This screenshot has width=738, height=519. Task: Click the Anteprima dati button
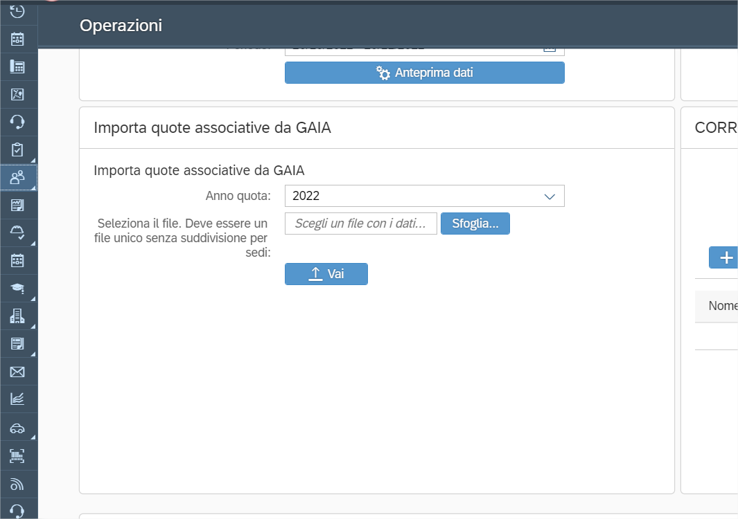424,73
